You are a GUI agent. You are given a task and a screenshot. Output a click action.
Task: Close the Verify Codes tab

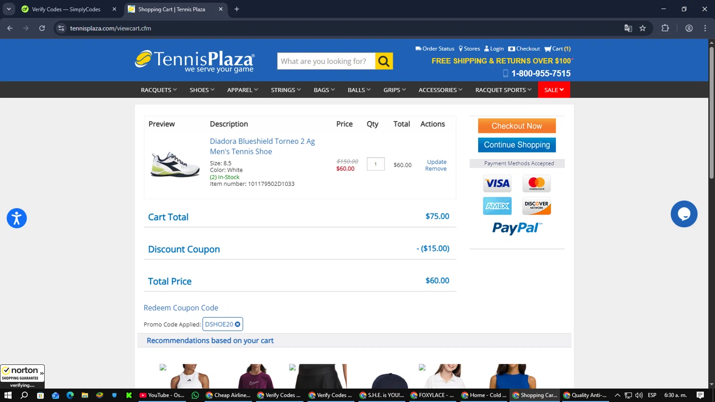[114, 9]
